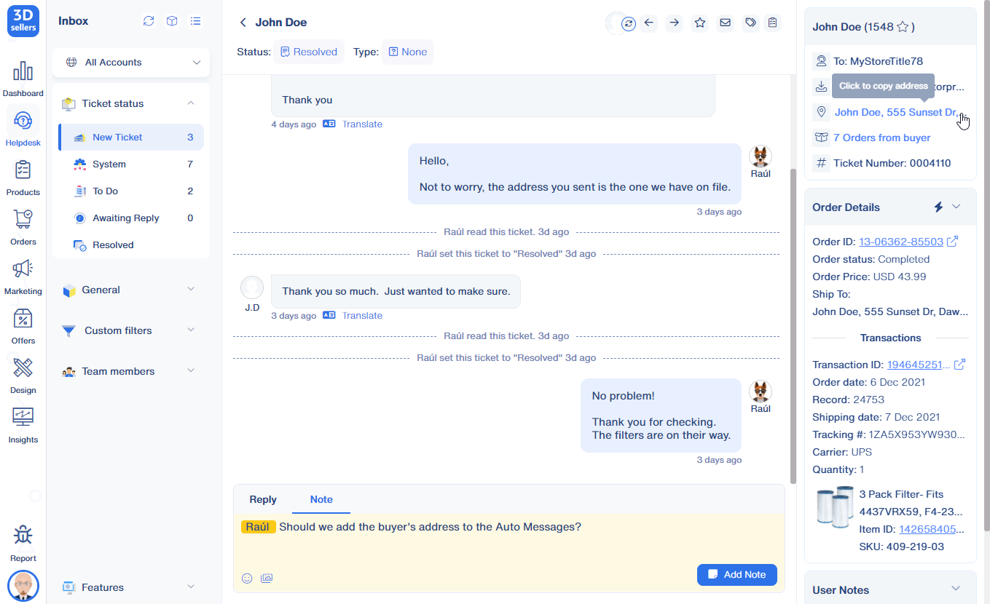Image resolution: width=990 pixels, height=604 pixels.
Task: Switch to the Reply tab
Action: [x=262, y=499]
